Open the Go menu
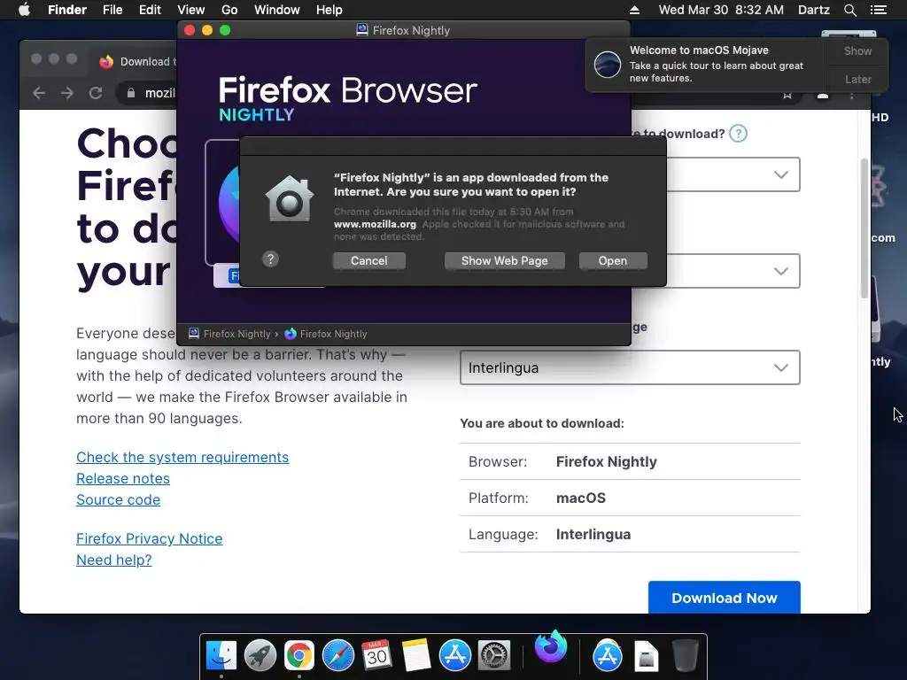Viewport: 907px width, 680px height. (x=229, y=10)
